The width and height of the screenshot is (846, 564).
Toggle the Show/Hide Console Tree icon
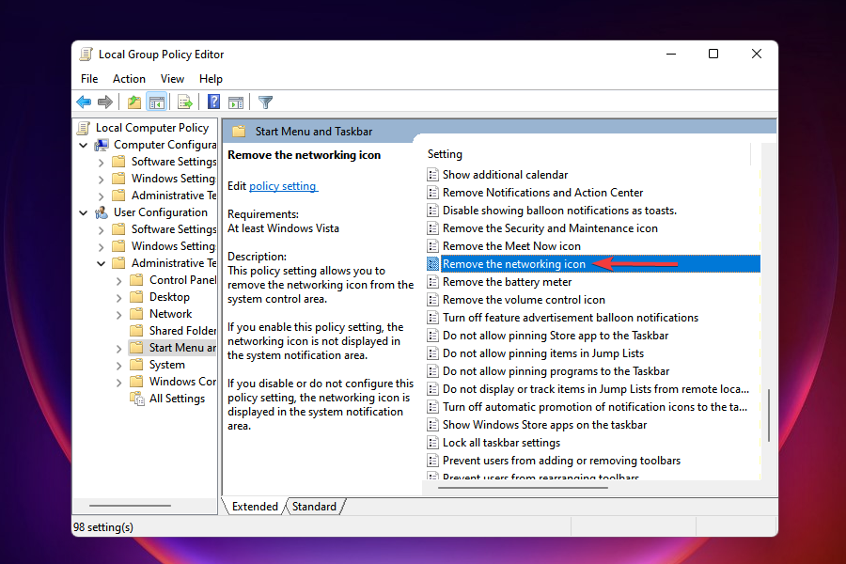pos(158,102)
